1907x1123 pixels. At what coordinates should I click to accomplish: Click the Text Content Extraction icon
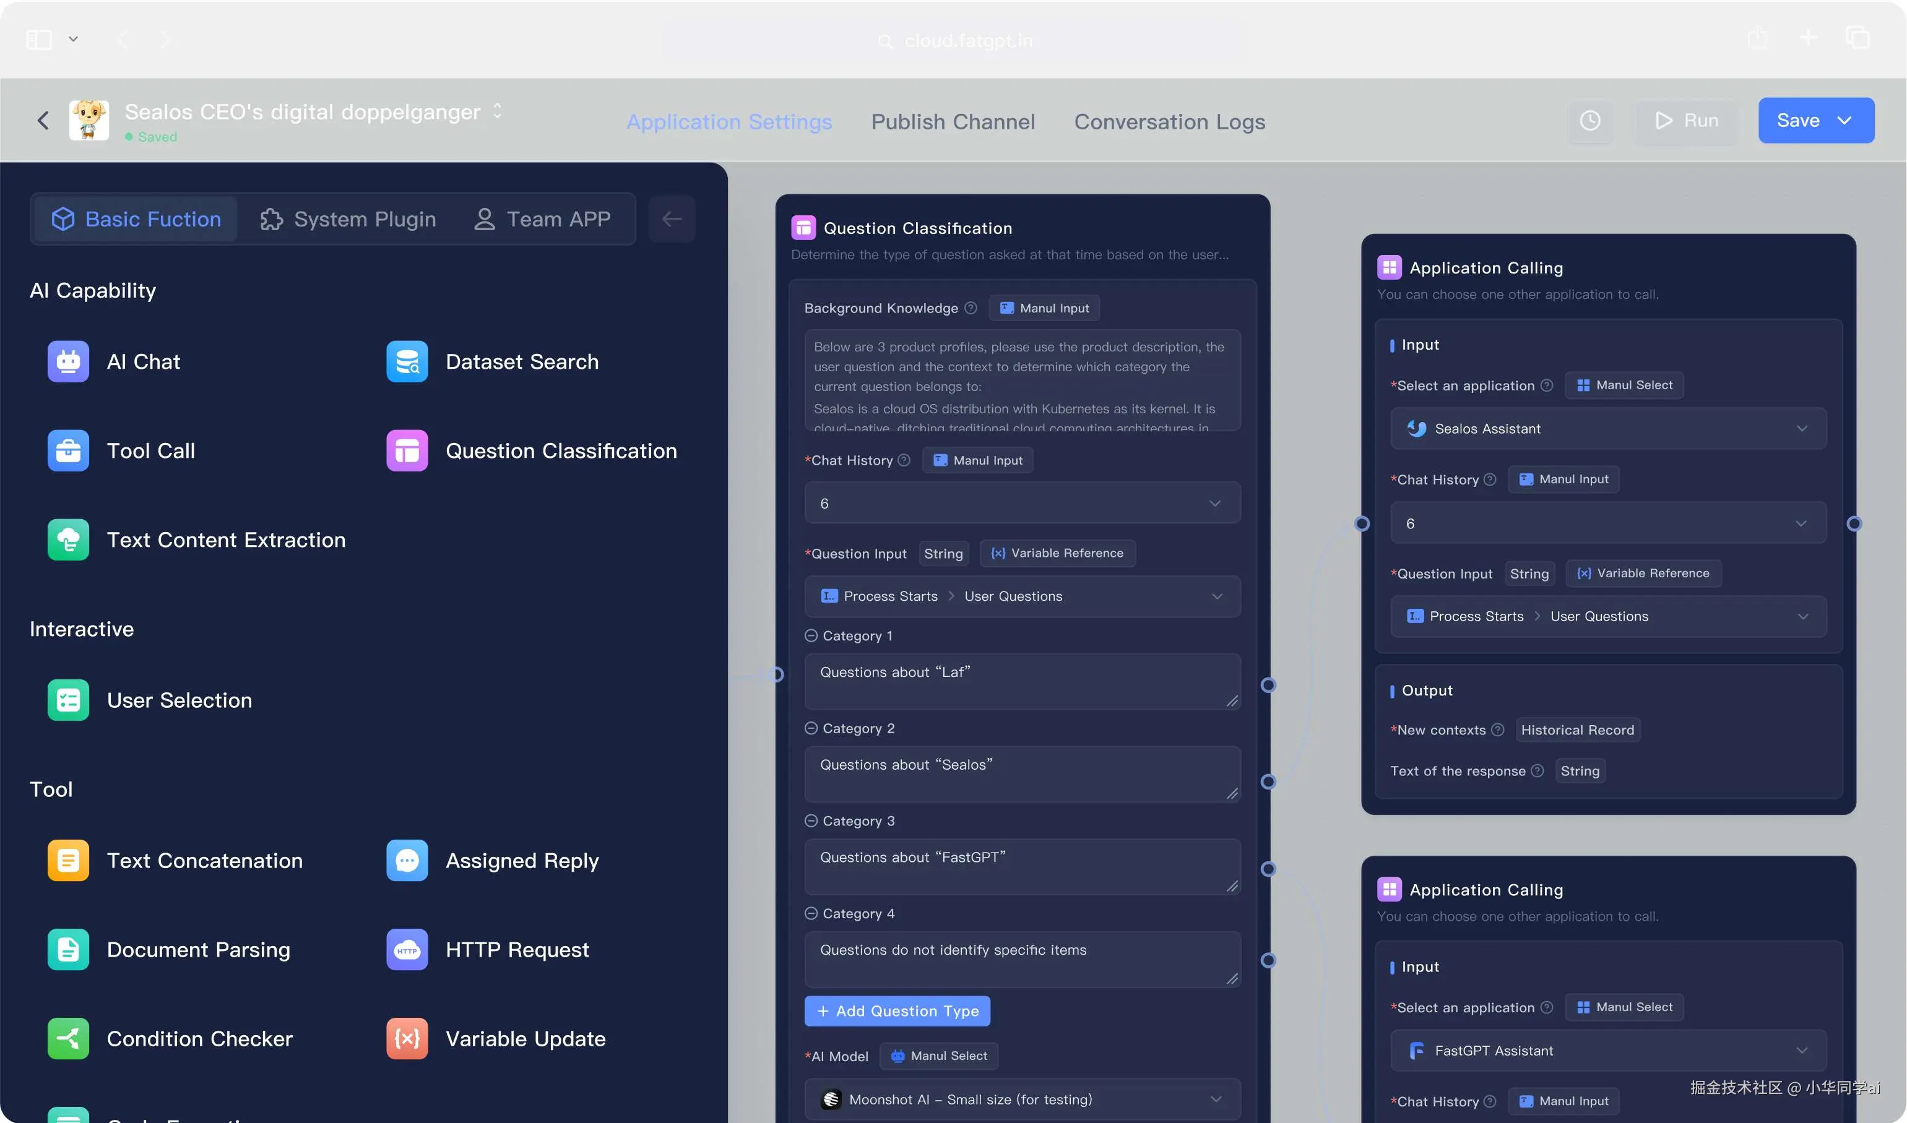tap(68, 540)
